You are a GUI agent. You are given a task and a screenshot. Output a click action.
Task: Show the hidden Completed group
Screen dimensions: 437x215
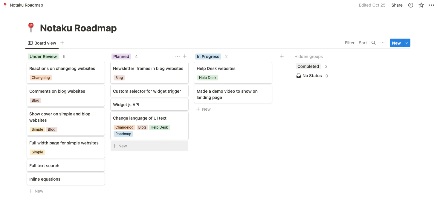[x=308, y=66]
